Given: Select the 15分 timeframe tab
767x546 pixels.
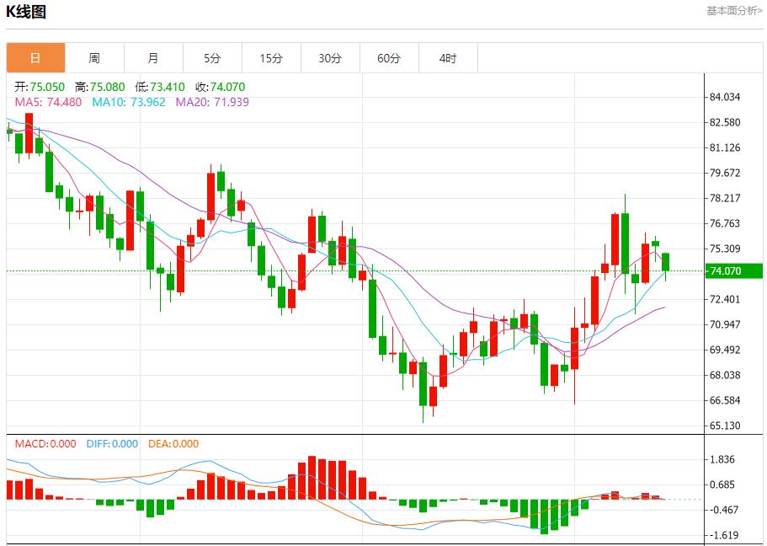Looking at the screenshot, I should 271,58.
